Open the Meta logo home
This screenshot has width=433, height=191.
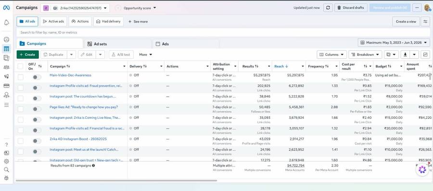pyautogui.click(x=6, y=8)
